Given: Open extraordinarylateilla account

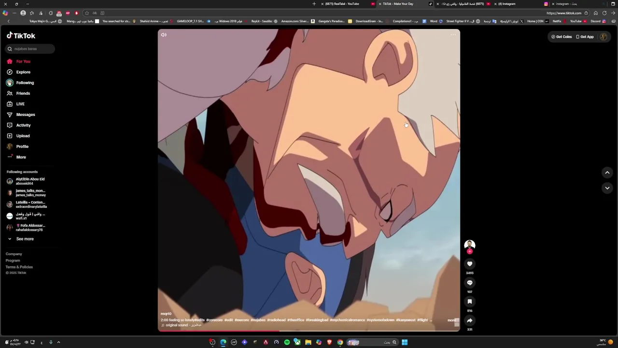Looking at the screenshot, I should tap(27, 204).
